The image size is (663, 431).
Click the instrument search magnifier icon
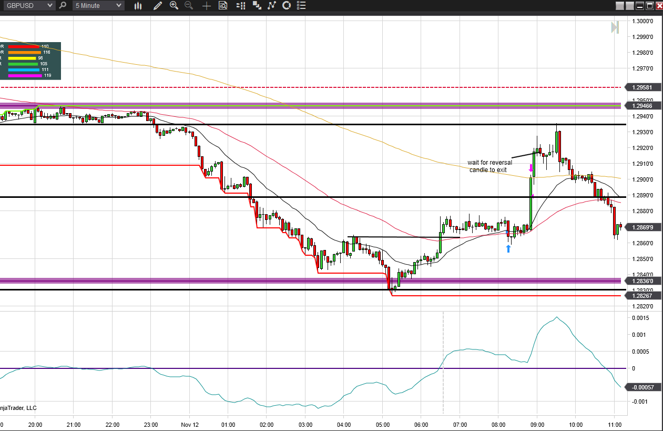63,5
